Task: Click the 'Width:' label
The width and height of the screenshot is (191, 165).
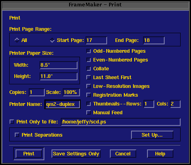Action: 21,65
